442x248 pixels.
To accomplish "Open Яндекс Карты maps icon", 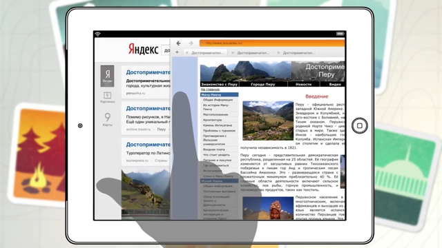I will click(x=108, y=119).
